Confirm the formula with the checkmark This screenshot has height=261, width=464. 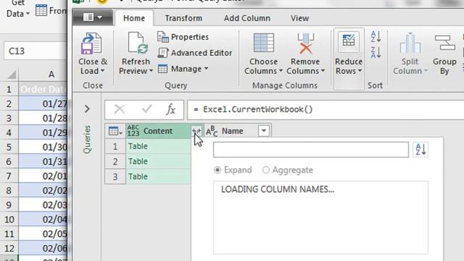click(x=146, y=109)
